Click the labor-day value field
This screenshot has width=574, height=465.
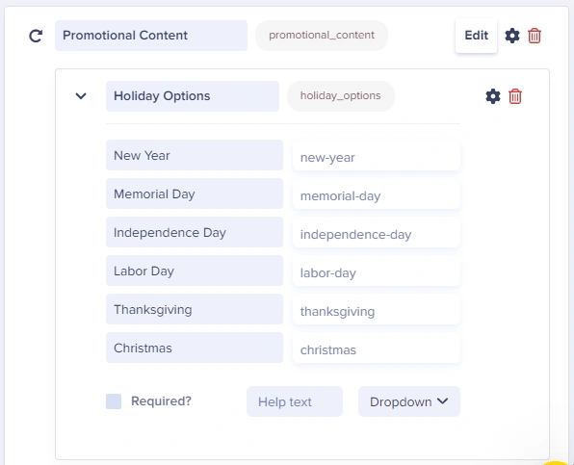point(377,271)
